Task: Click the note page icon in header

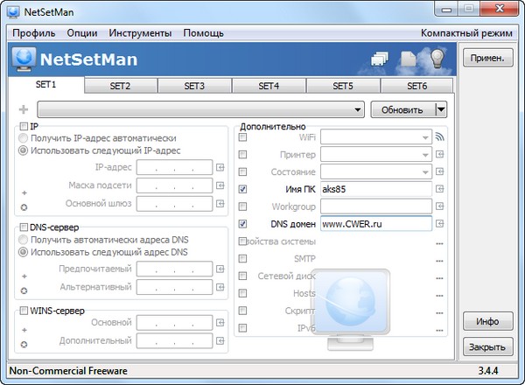Action: (408, 59)
